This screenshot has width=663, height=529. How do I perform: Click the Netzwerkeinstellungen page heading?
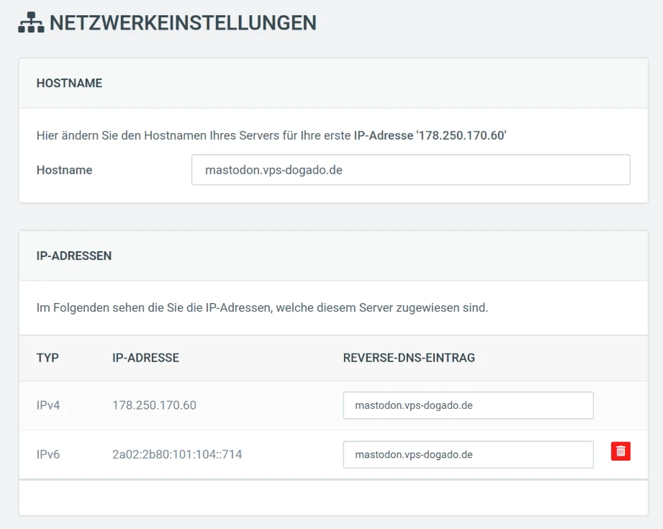point(183,23)
